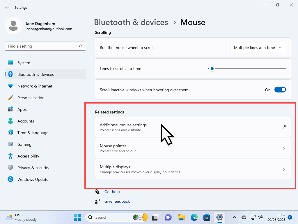Expand Multiple displays settings chevron
Viewport: 298px width, 224px height.
click(x=284, y=169)
